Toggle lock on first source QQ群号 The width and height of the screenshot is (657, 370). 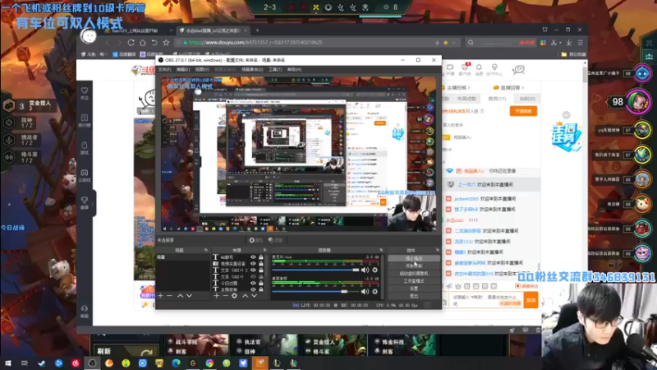(261, 257)
